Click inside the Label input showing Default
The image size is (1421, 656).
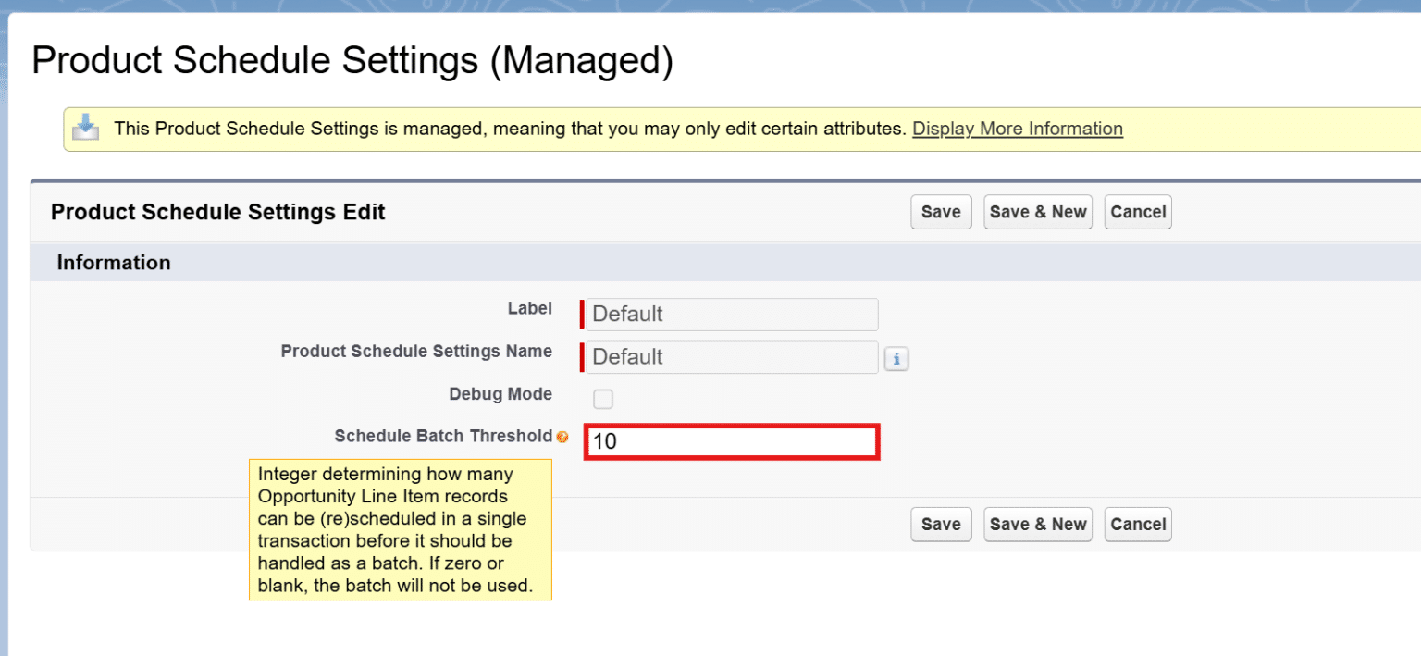[x=729, y=314]
